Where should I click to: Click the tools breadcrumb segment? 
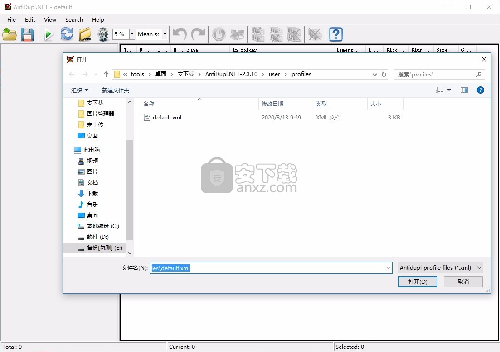tap(137, 74)
